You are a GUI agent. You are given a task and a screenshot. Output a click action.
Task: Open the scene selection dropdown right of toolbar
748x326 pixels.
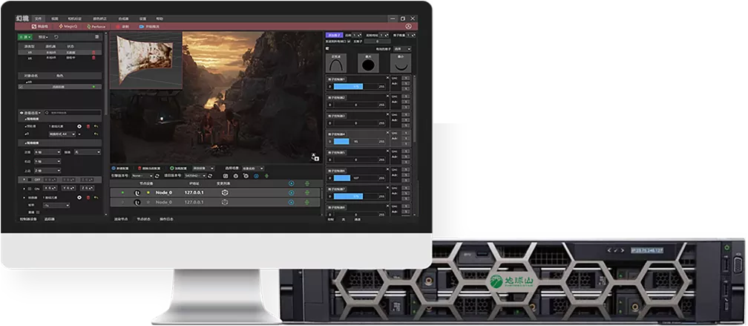pyautogui.click(x=253, y=169)
